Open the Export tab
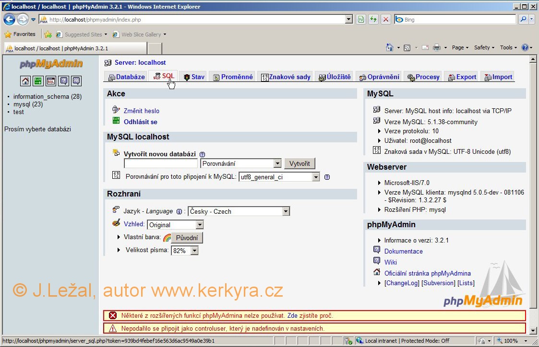539x347 pixels. (x=462, y=77)
